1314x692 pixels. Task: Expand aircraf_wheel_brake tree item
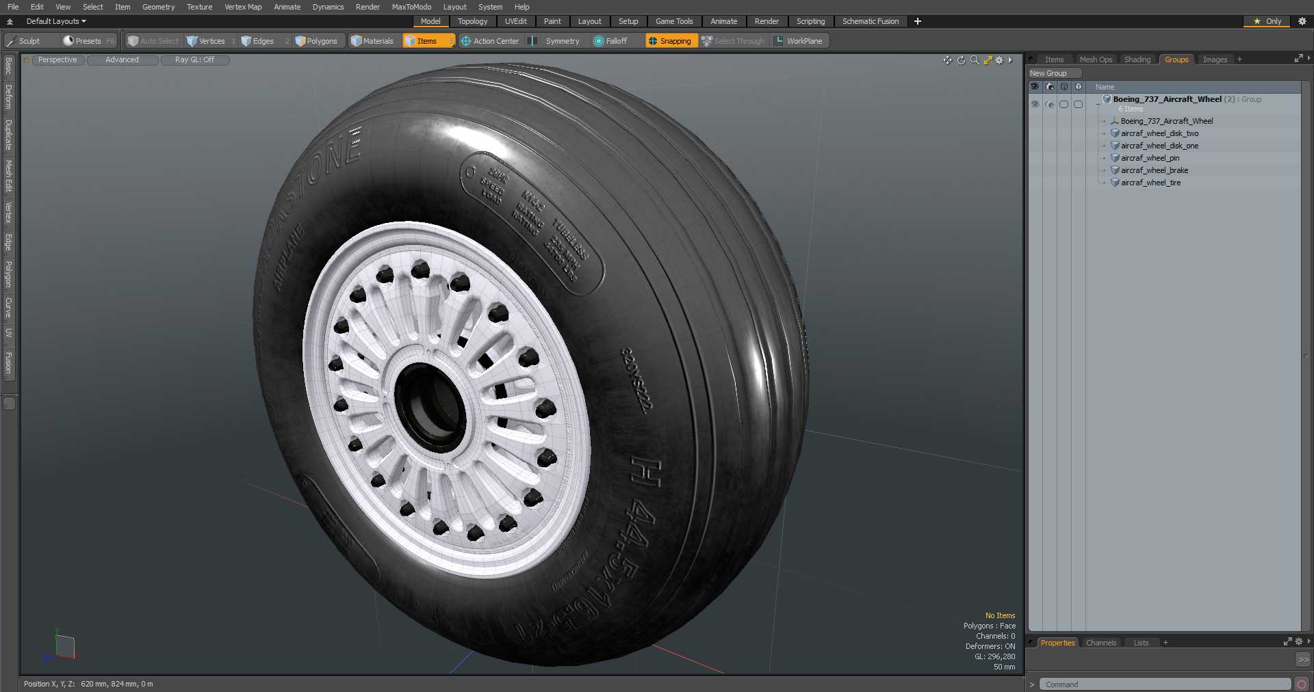coord(1104,170)
